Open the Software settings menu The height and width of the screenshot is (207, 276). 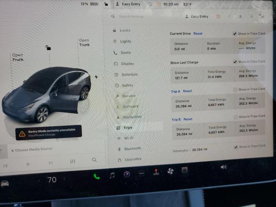tap(127, 107)
